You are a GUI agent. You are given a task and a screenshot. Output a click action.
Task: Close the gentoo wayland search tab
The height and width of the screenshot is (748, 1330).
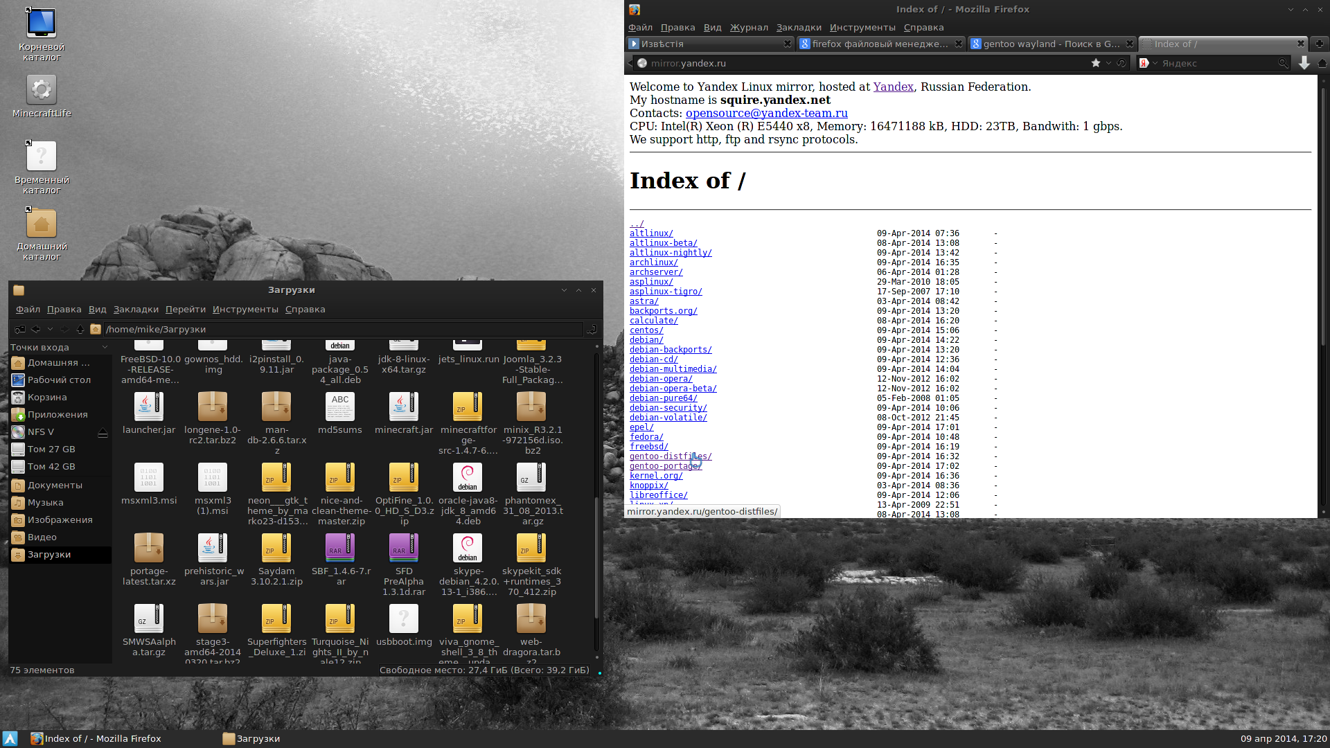click(1130, 44)
